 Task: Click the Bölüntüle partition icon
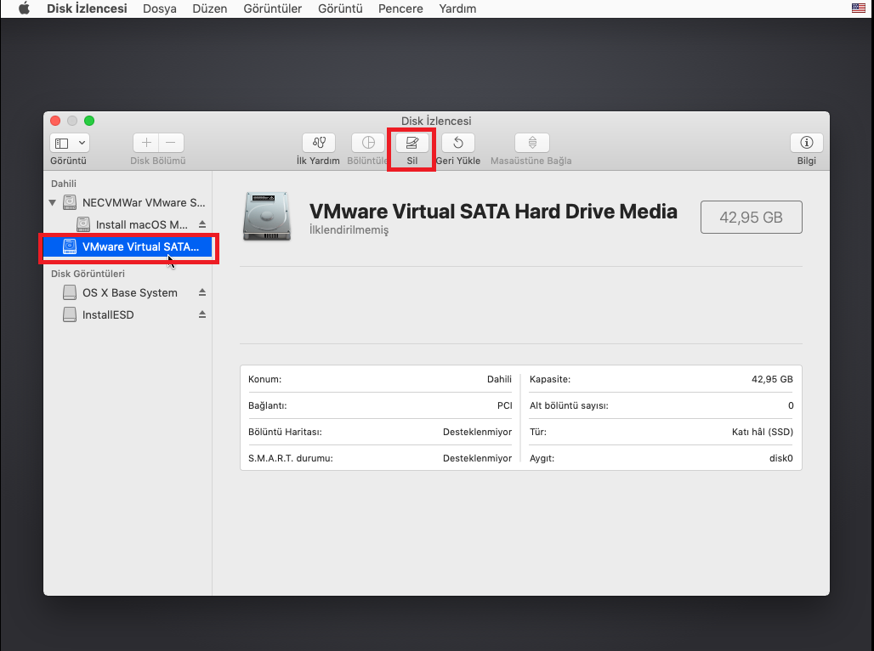pyautogui.click(x=368, y=143)
